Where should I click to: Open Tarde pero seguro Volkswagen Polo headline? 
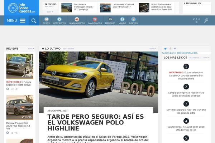96,123
